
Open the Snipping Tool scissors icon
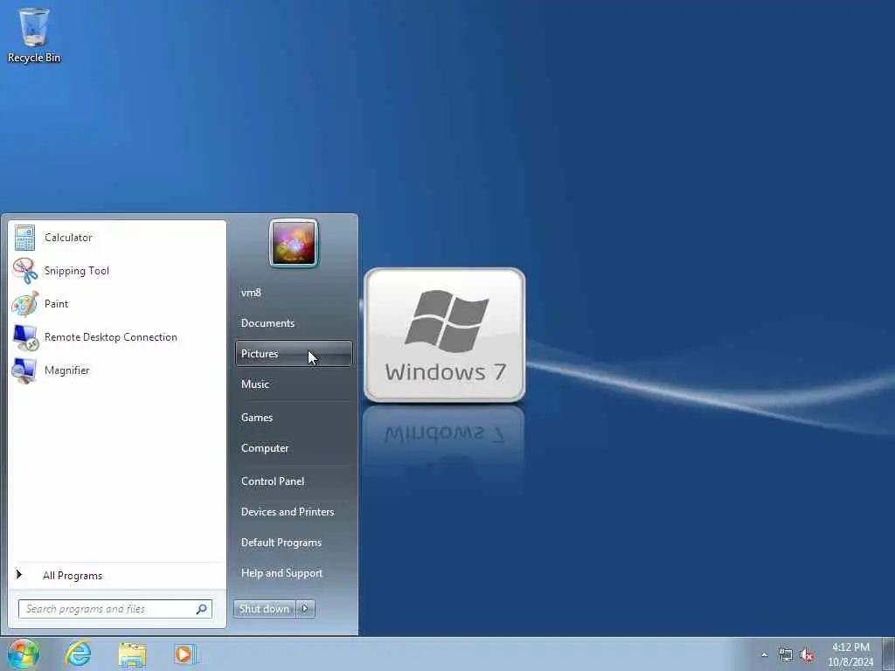click(x=25, y=271)
